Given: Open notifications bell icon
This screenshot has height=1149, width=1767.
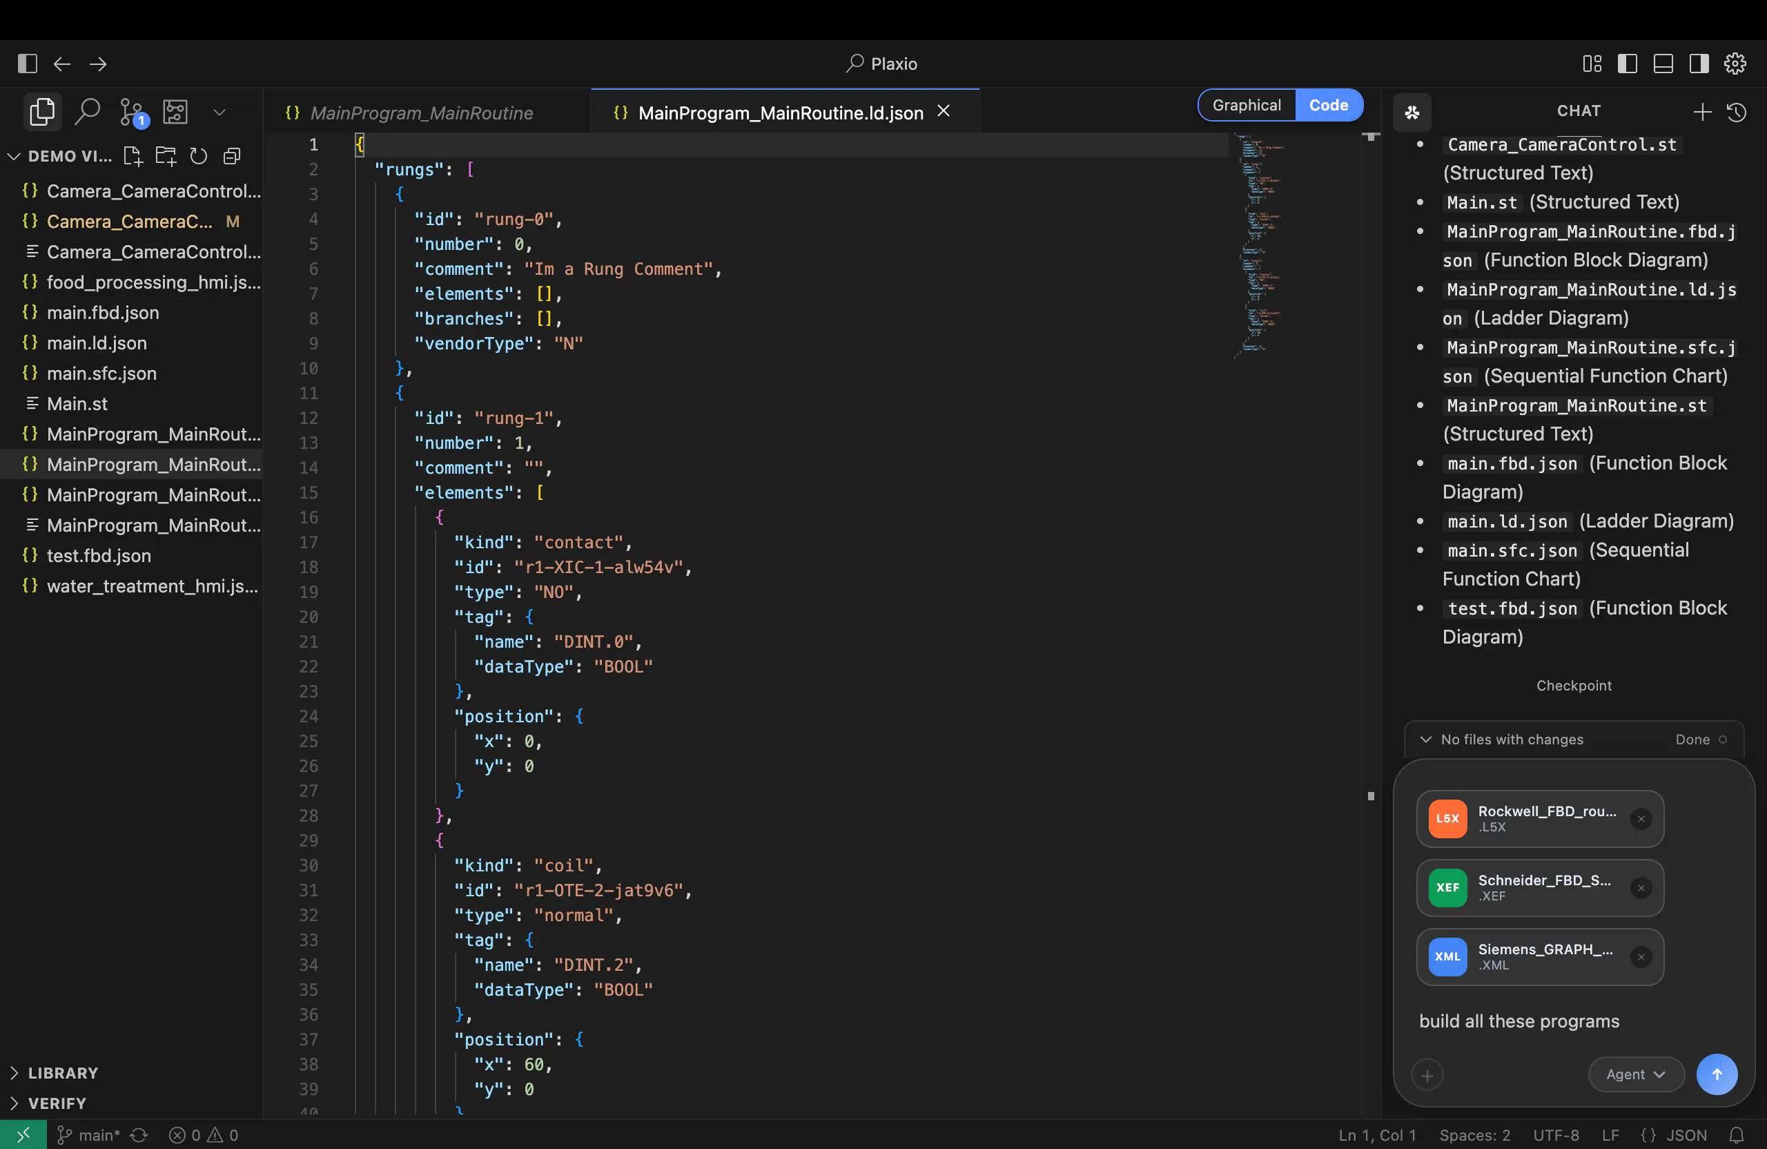Looking at the screenshot, I should (x=1737, y=1135).
